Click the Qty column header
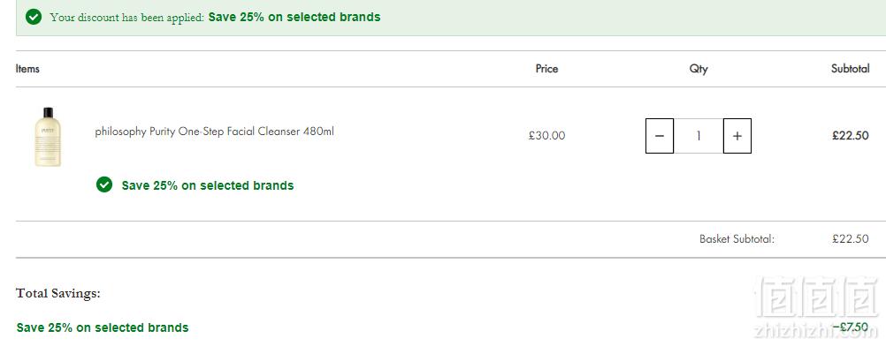 click(x=699, y=70)
